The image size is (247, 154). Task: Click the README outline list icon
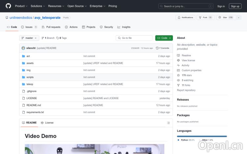[168, 123]
